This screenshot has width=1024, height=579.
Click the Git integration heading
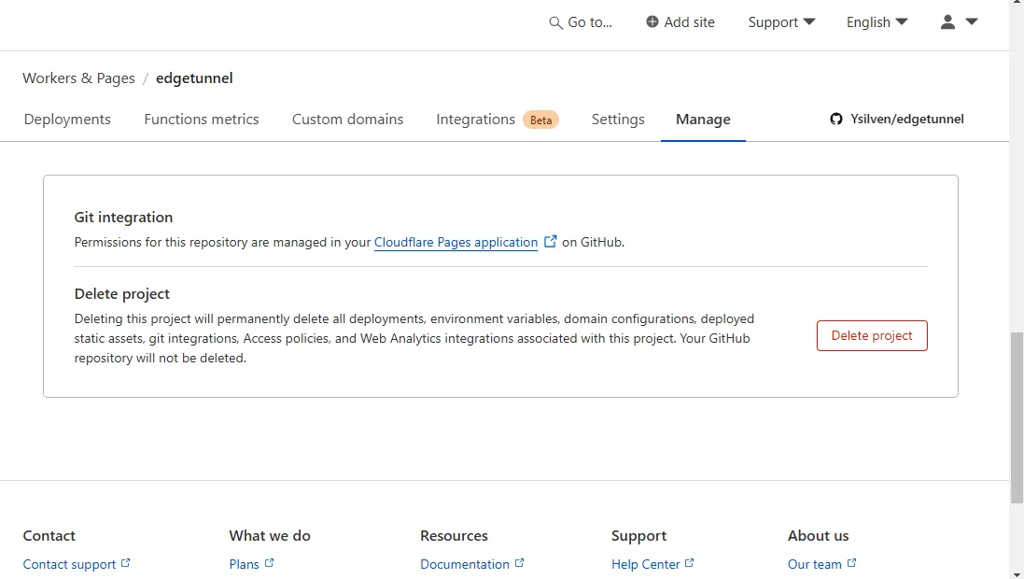coord(123,218)
